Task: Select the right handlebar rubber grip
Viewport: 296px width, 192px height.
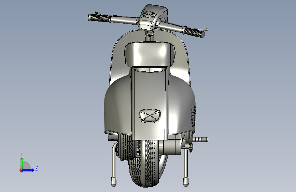Action: click(x=193, y=32)
